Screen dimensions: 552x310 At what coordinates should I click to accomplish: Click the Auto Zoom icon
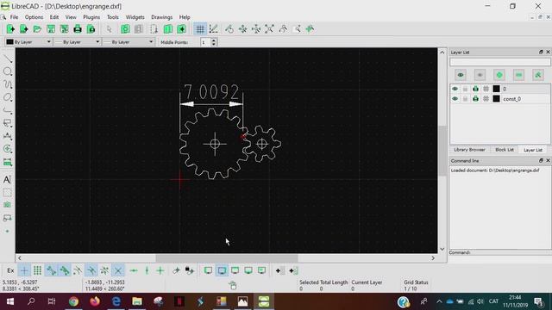click(x=269, y=29)
